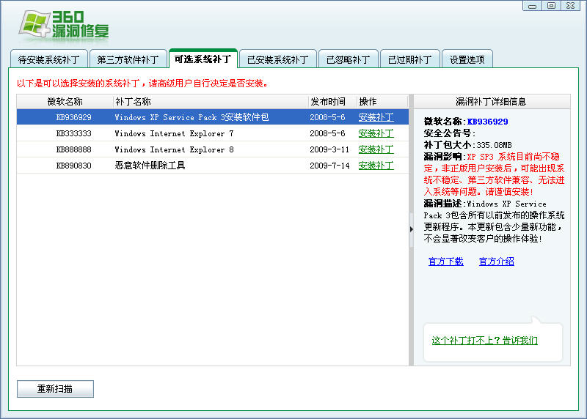Select the KB890830 row
Viewport: 587px width, 419px height.
213,166
